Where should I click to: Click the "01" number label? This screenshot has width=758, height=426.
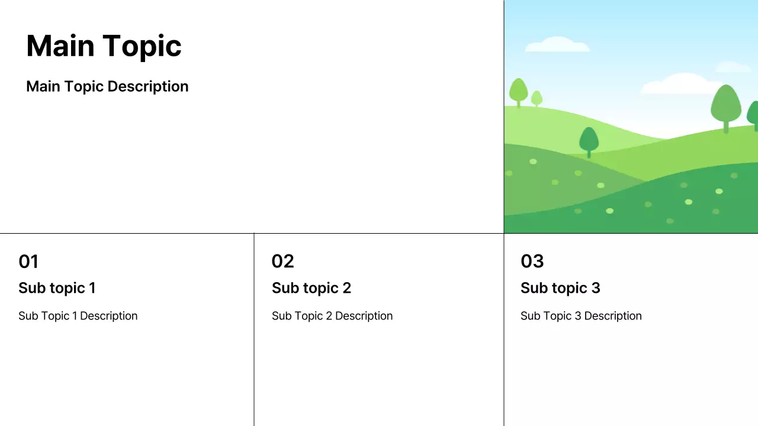coord(28,261)
